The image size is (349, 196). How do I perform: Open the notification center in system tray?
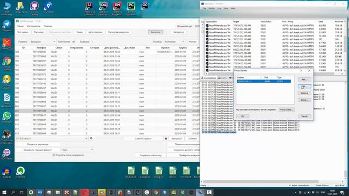pyautogui.click(x=342, y=192)
